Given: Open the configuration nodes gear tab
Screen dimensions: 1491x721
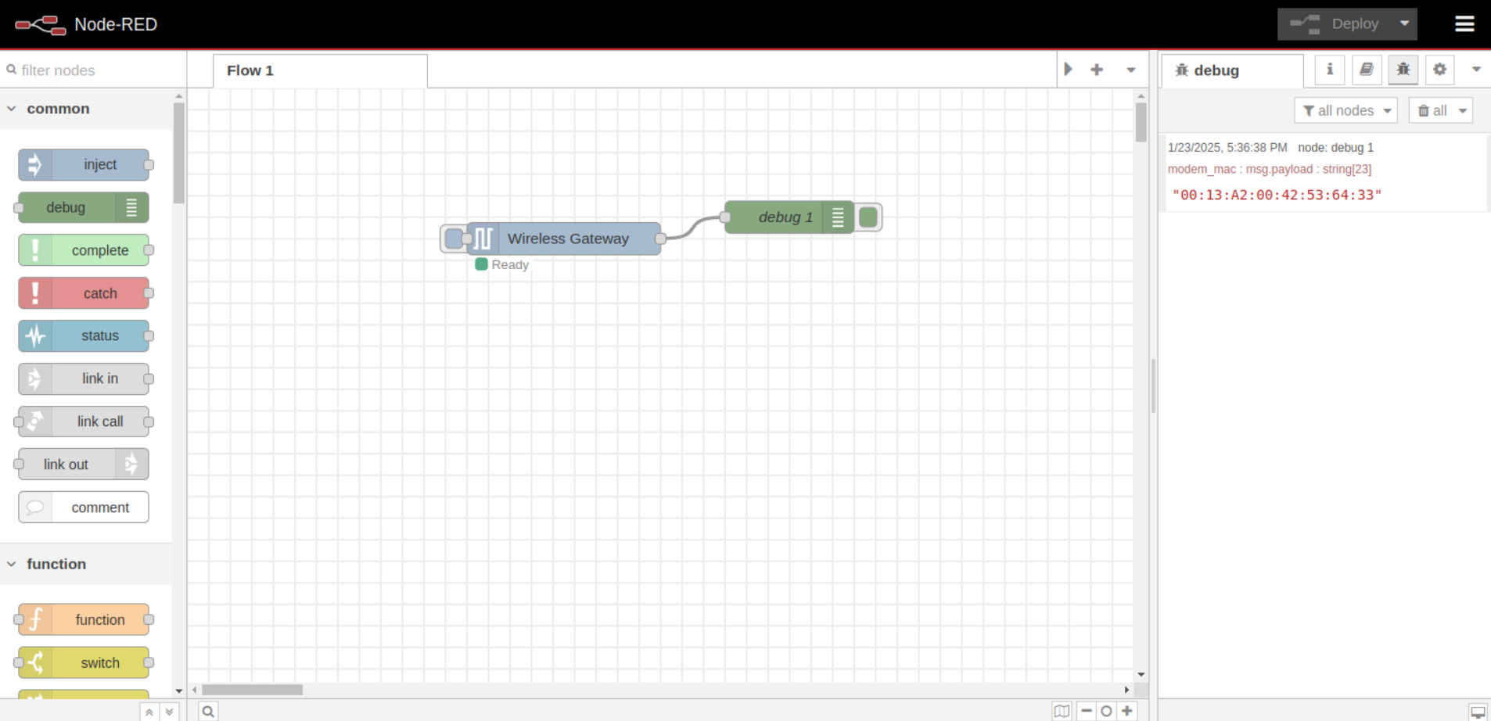Looking at the screenshot, I should tap(1439, 70).
